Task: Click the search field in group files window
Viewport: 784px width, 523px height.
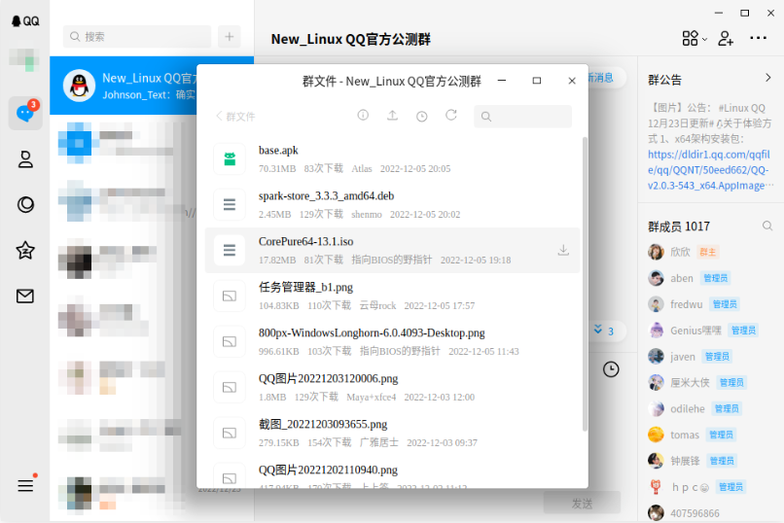Action: tap(522, 117)
